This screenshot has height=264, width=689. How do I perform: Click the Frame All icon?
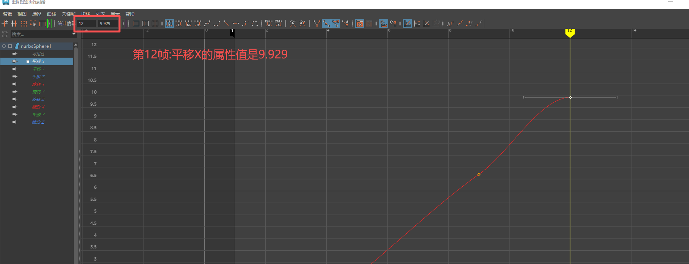[136, 24]
